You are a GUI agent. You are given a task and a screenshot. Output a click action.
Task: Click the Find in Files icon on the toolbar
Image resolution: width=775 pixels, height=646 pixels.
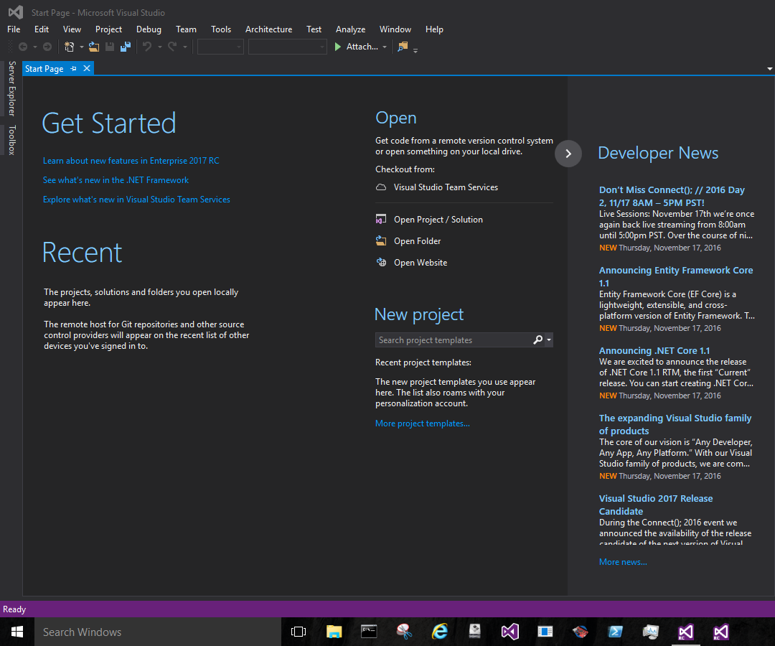[x=403, y=46]
